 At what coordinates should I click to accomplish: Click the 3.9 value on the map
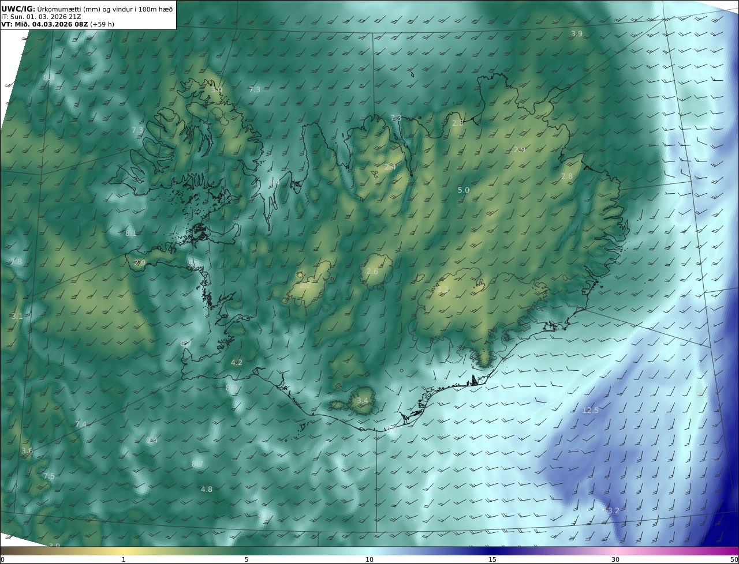[577, 34]
